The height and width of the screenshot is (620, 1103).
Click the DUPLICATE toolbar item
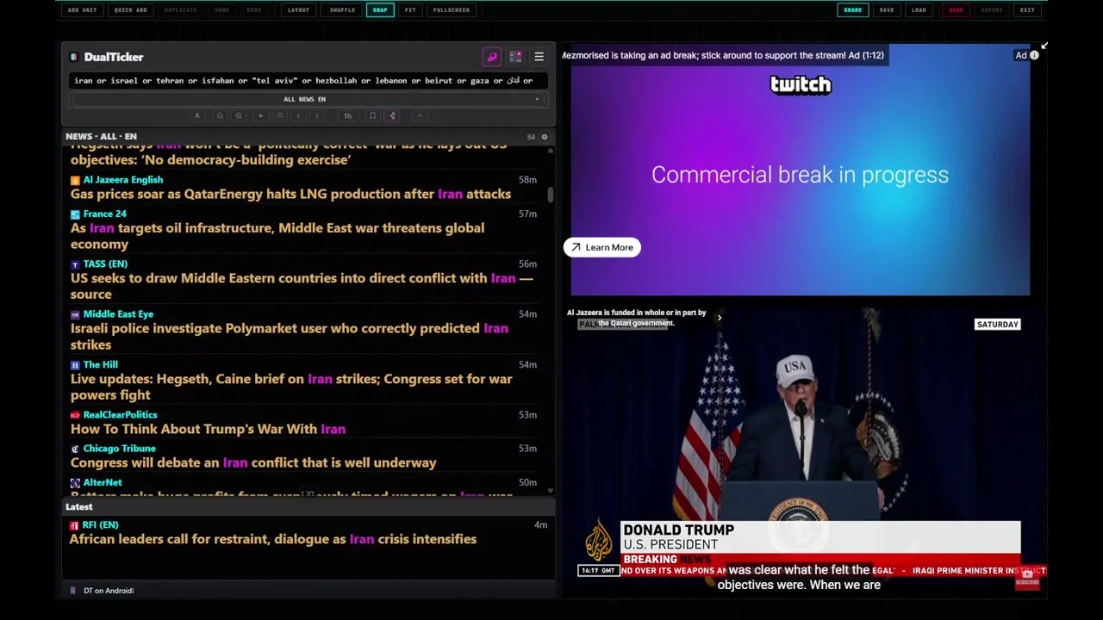click(180, 10)
